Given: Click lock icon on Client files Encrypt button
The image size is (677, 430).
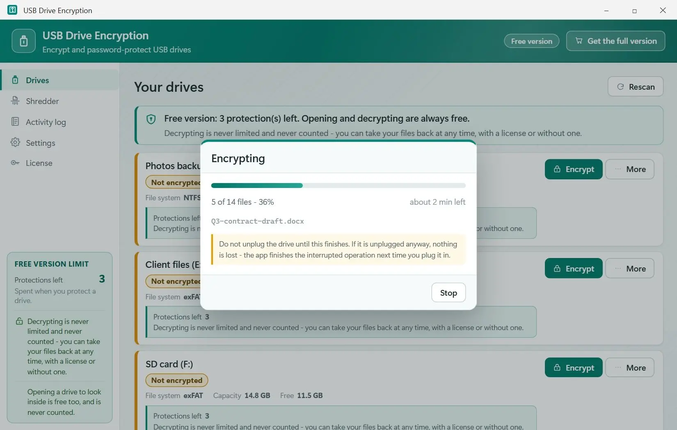Looking at the screenshot, I should [557, 268].
